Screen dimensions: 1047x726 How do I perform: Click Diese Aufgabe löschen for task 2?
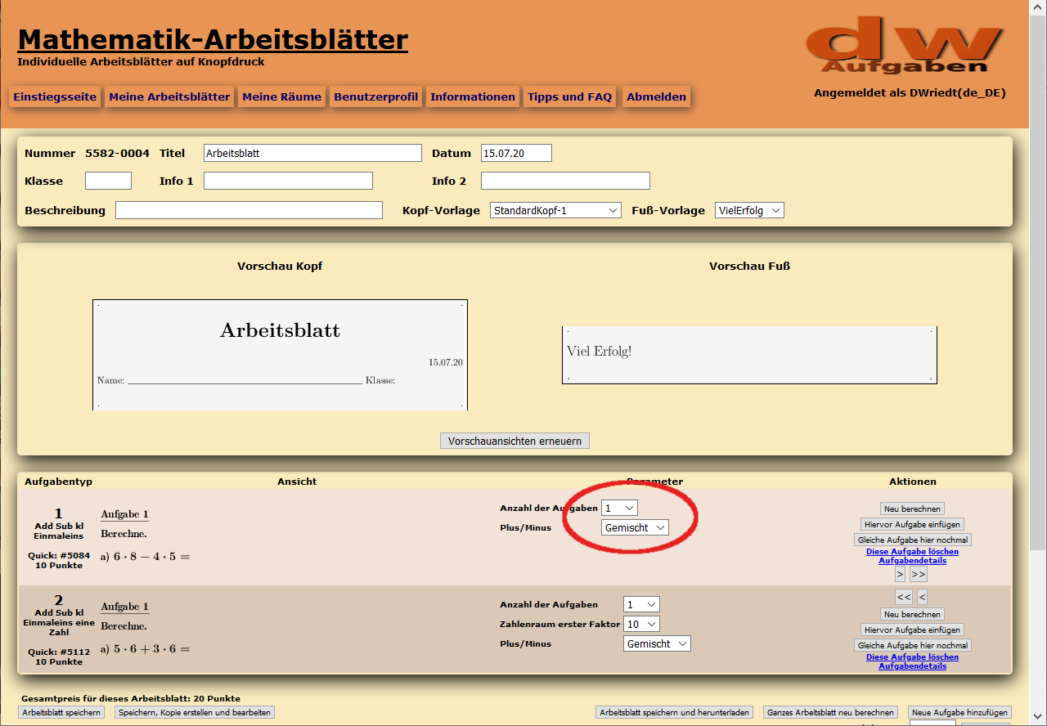(x=912, y=657)
